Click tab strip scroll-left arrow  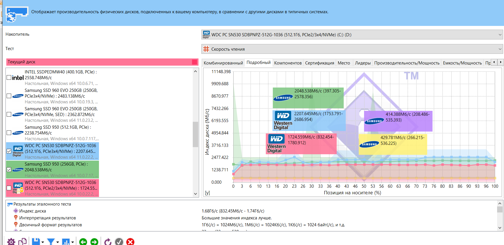click(x=494, y=62)
